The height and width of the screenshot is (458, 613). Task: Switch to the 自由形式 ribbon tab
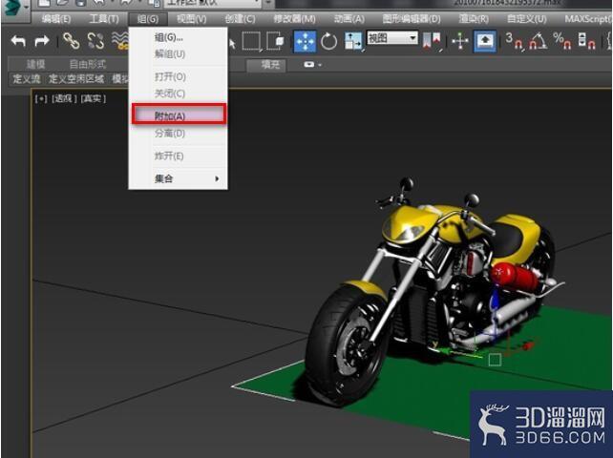coord(88,64)
